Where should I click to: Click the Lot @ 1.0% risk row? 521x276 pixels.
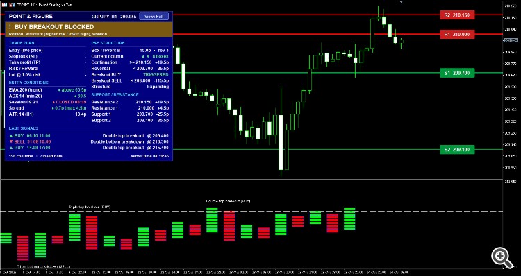47,75
